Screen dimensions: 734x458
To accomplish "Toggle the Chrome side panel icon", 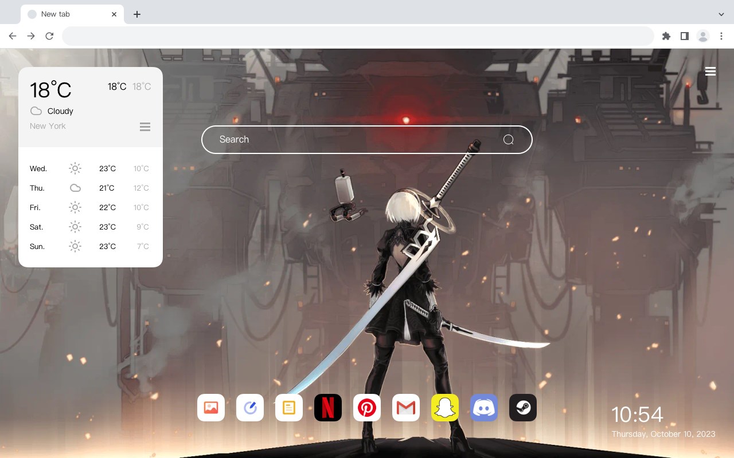I will (x=684, y=36).
